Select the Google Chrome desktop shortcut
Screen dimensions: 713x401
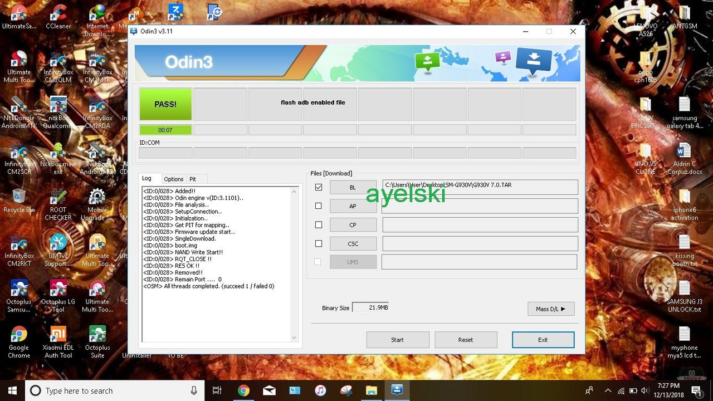click(19, 343)
